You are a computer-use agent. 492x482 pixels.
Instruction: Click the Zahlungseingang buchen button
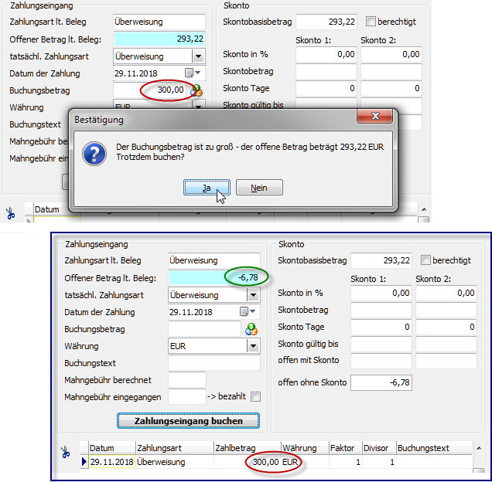click(x=188, y=421)
